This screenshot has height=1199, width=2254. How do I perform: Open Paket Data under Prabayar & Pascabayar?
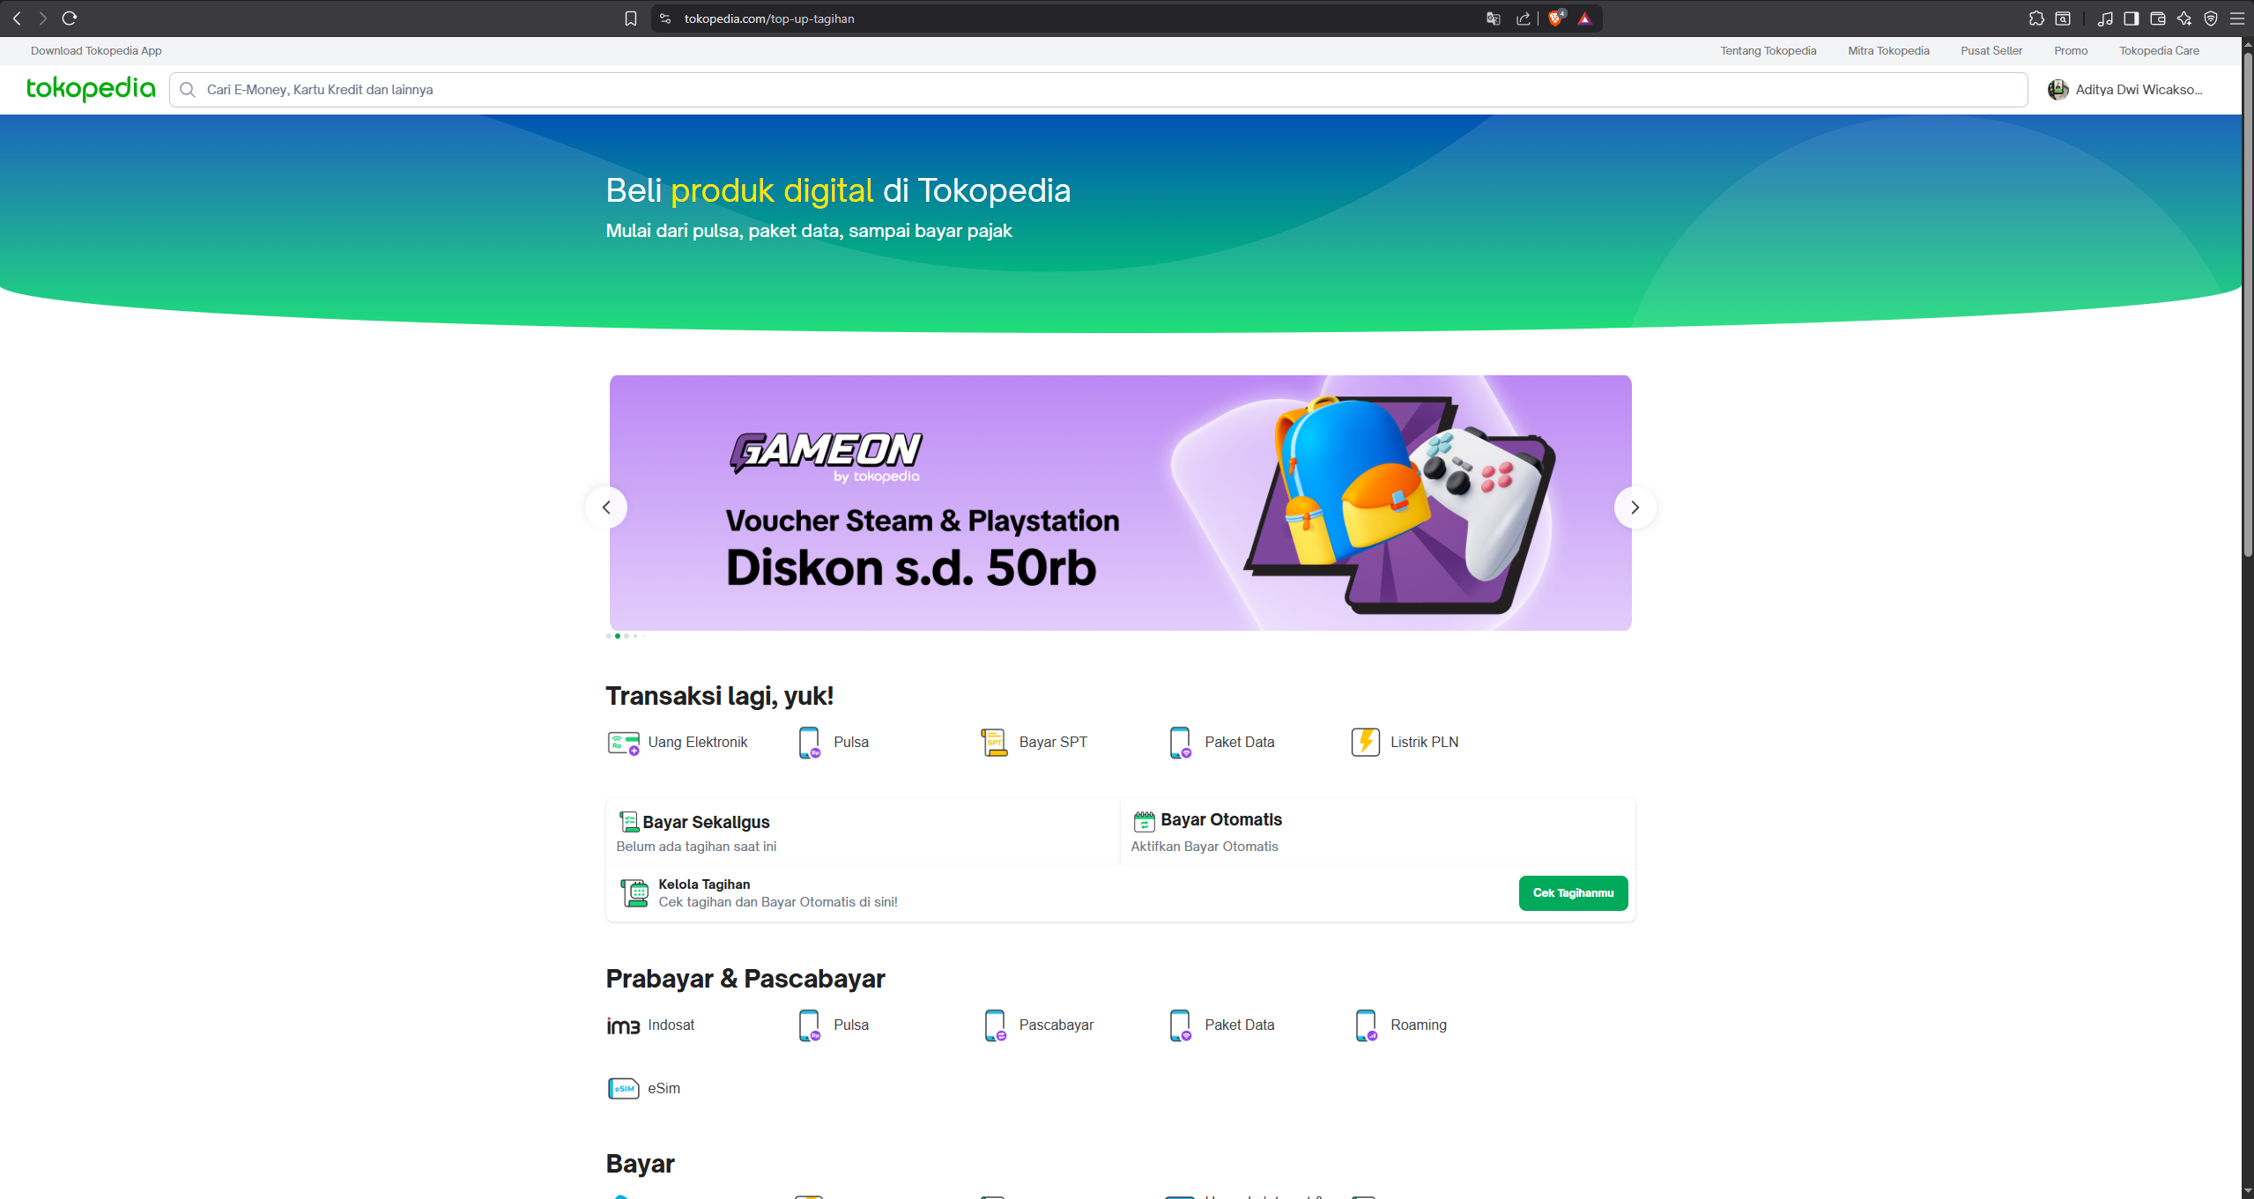1221,1025
